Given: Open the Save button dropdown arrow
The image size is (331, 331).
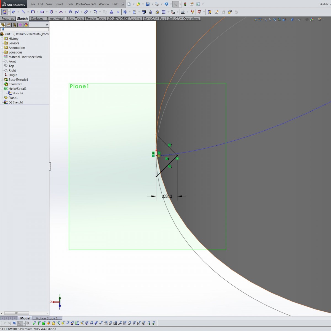Looking at the screenshot, I should pyautogui.click(x=152, y=4).
